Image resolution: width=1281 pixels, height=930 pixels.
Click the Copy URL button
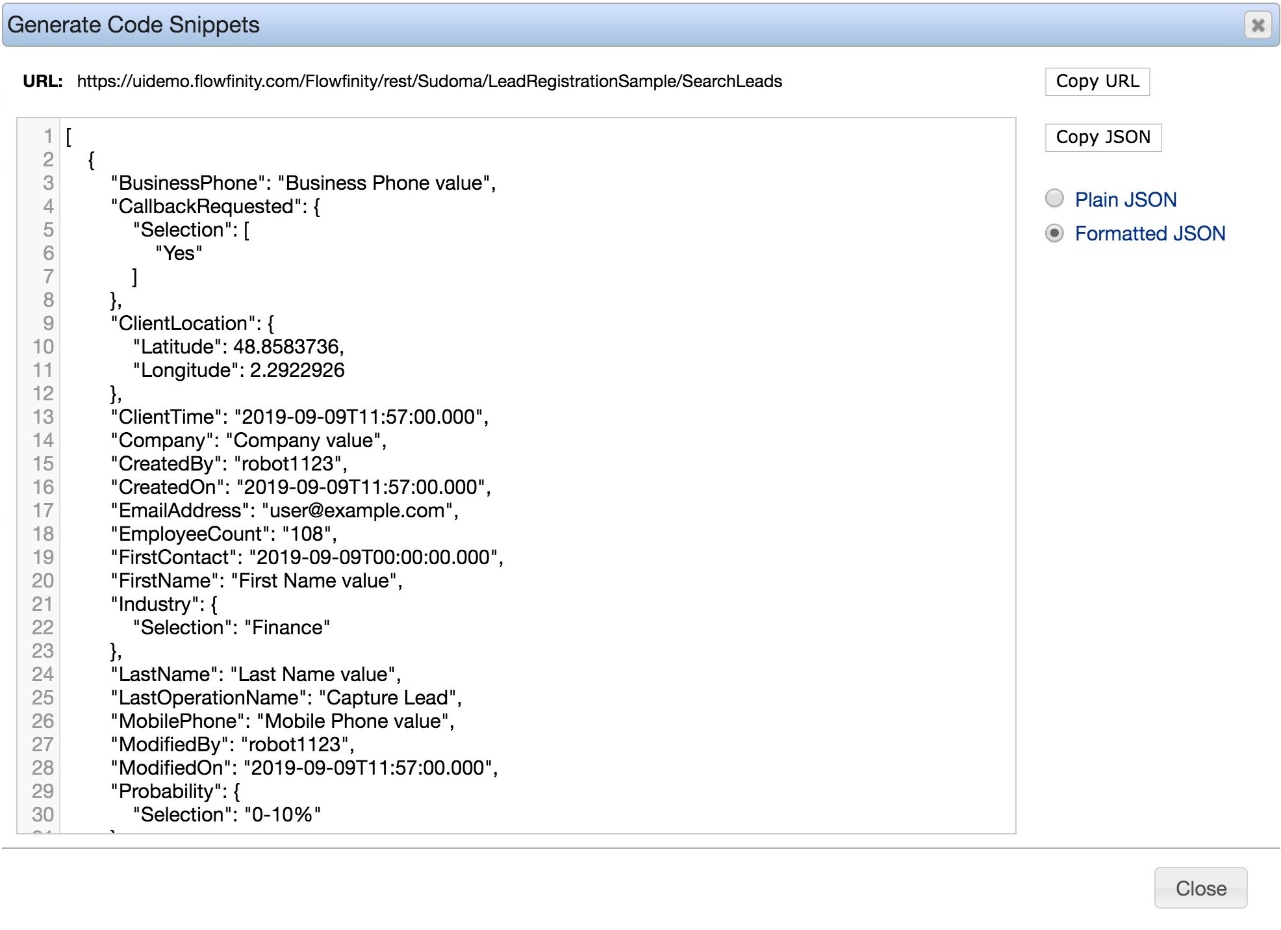[x=1097, y=81]
